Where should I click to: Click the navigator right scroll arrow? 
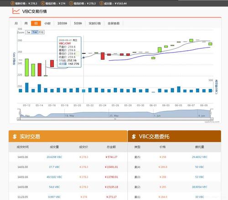click(212, 119)
